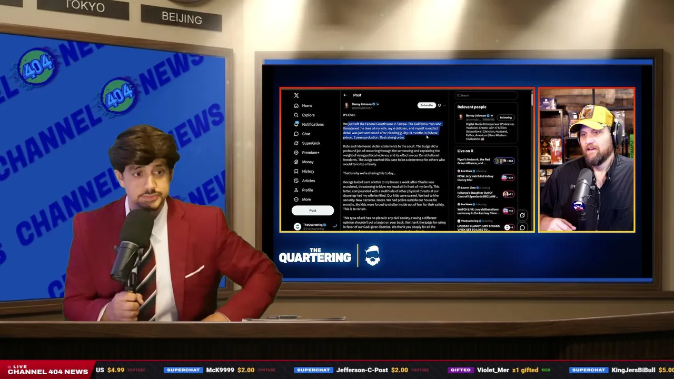Click the Premium+ checkmark badge icon
Image resolution: width=674 pixels, height=379 pixels.
pos(296,153)
